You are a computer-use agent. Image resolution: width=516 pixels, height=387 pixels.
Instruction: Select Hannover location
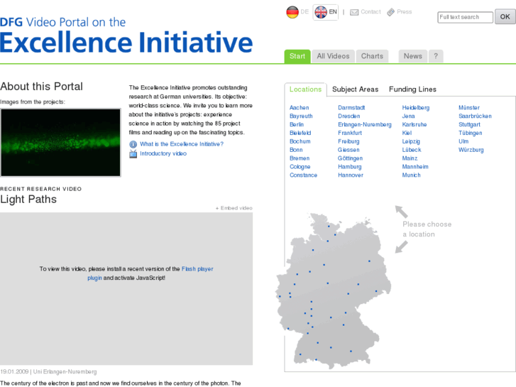click(351, 175)
